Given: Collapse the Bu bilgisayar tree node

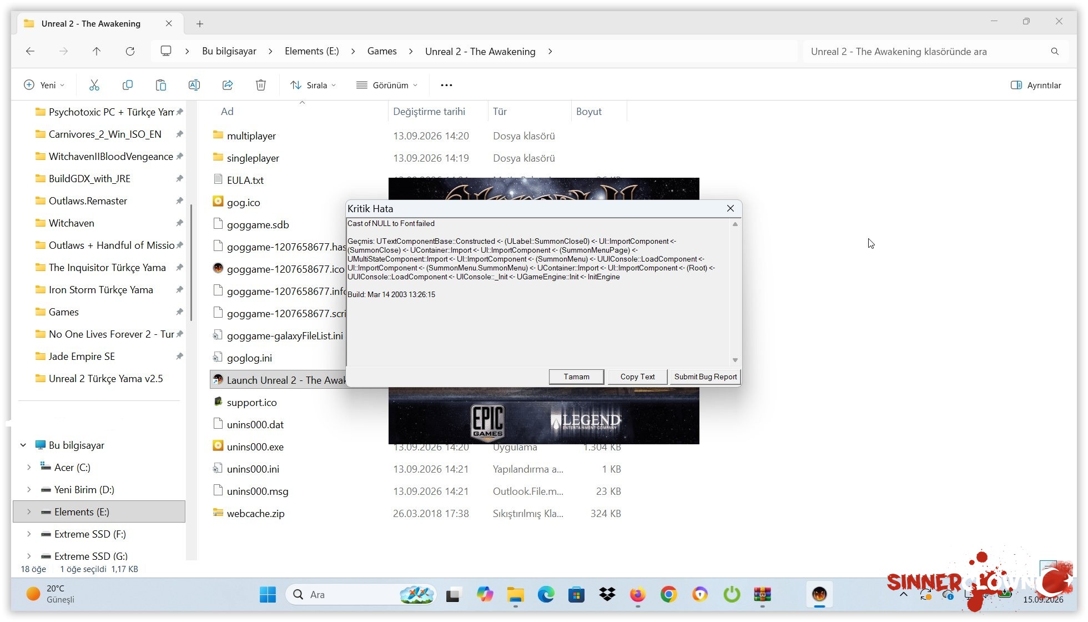Looking at the screenshot, I should point(23,445).
